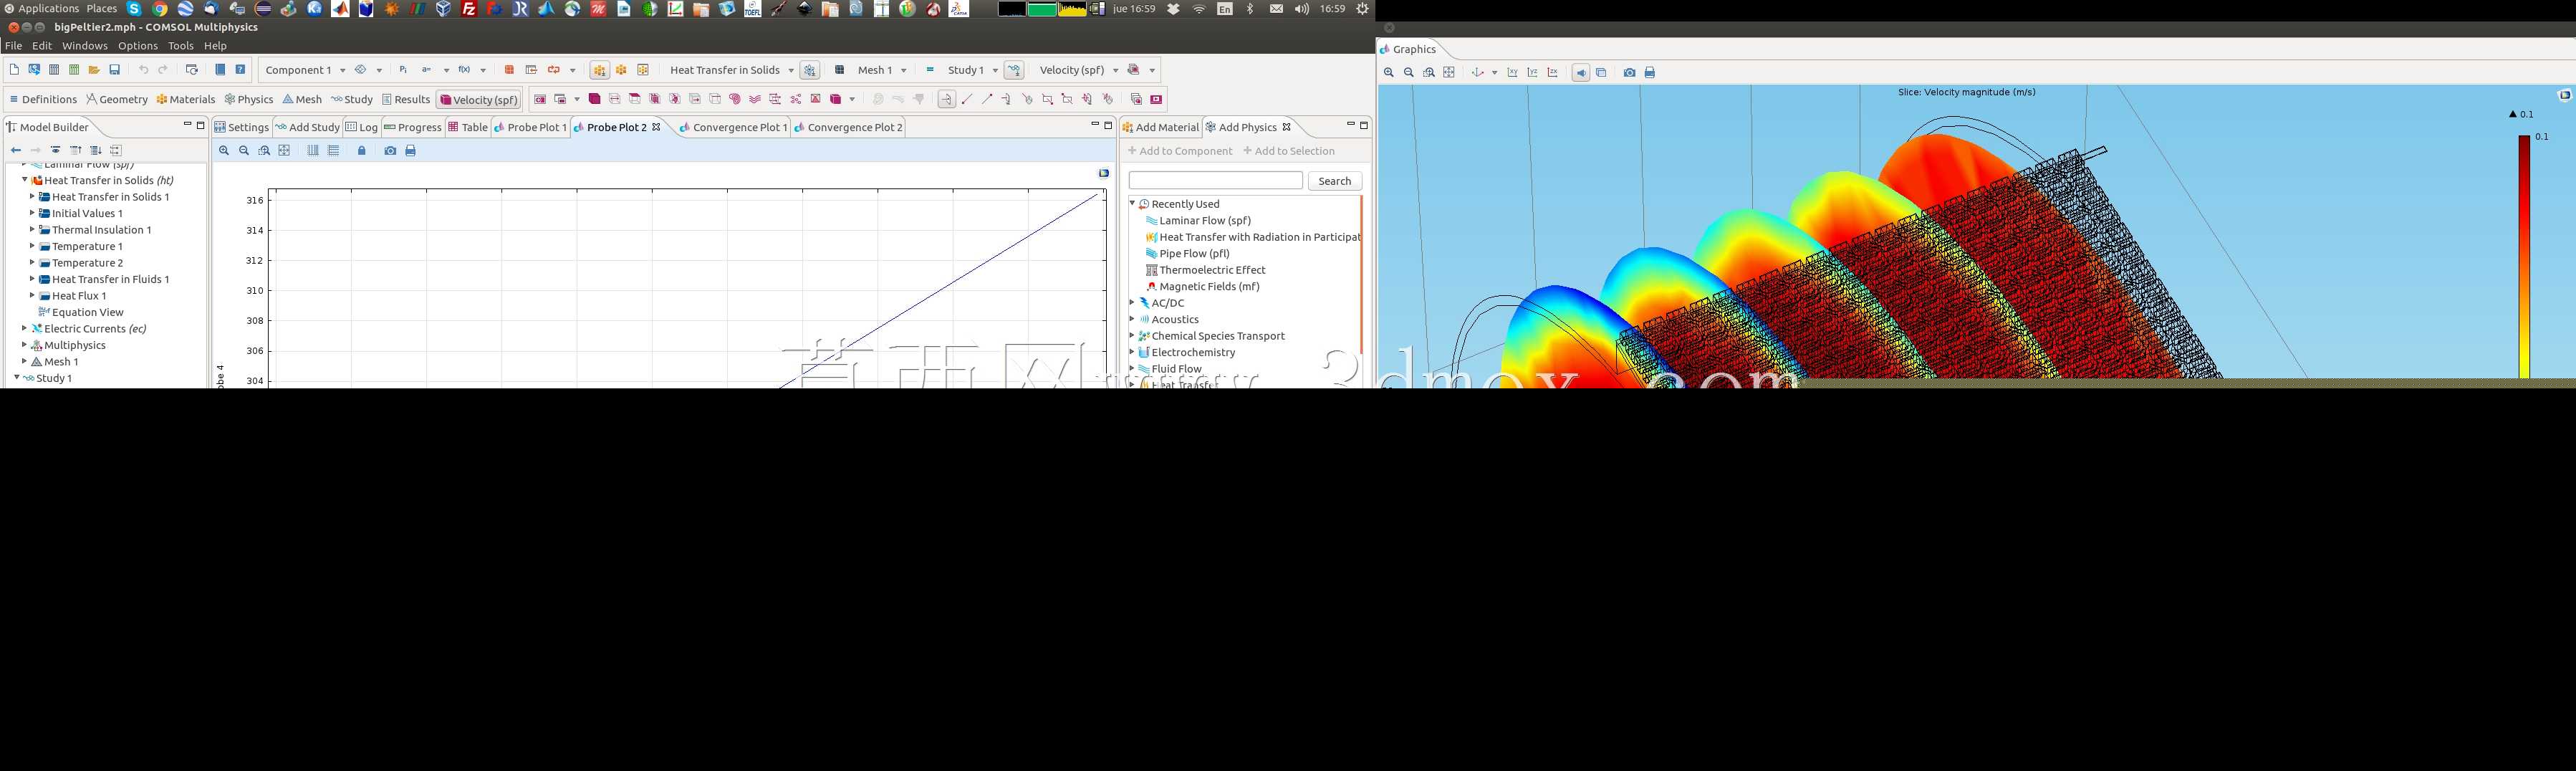Toggle the Add Material toolbar button
Image resolution: width=2576 pixels, height=771 pixels.
(x=599, y=70)
